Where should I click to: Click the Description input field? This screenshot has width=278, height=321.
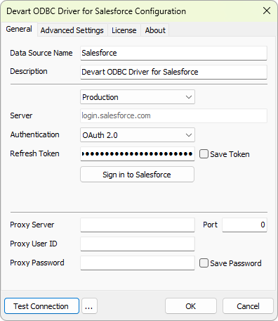click(173, 72)
